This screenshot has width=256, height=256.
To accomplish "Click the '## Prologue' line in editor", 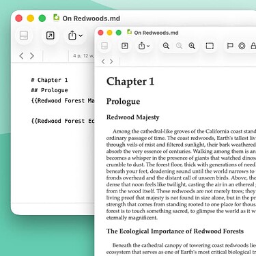I will point(49,90).
